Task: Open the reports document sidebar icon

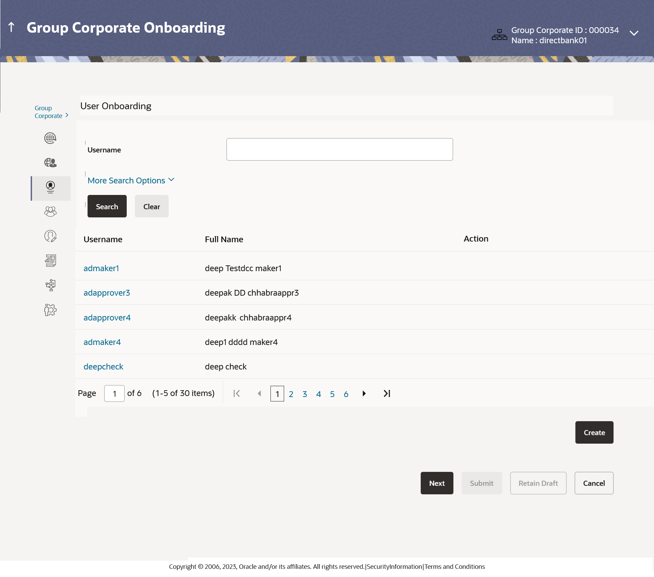Action: (50, 261)
